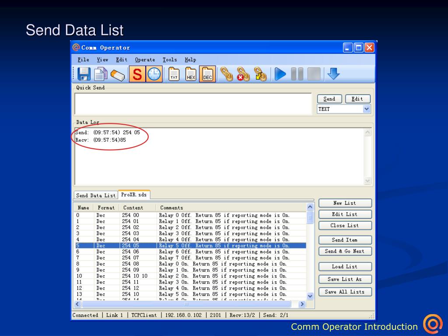Switch log display to TXT format

point(174,74)
